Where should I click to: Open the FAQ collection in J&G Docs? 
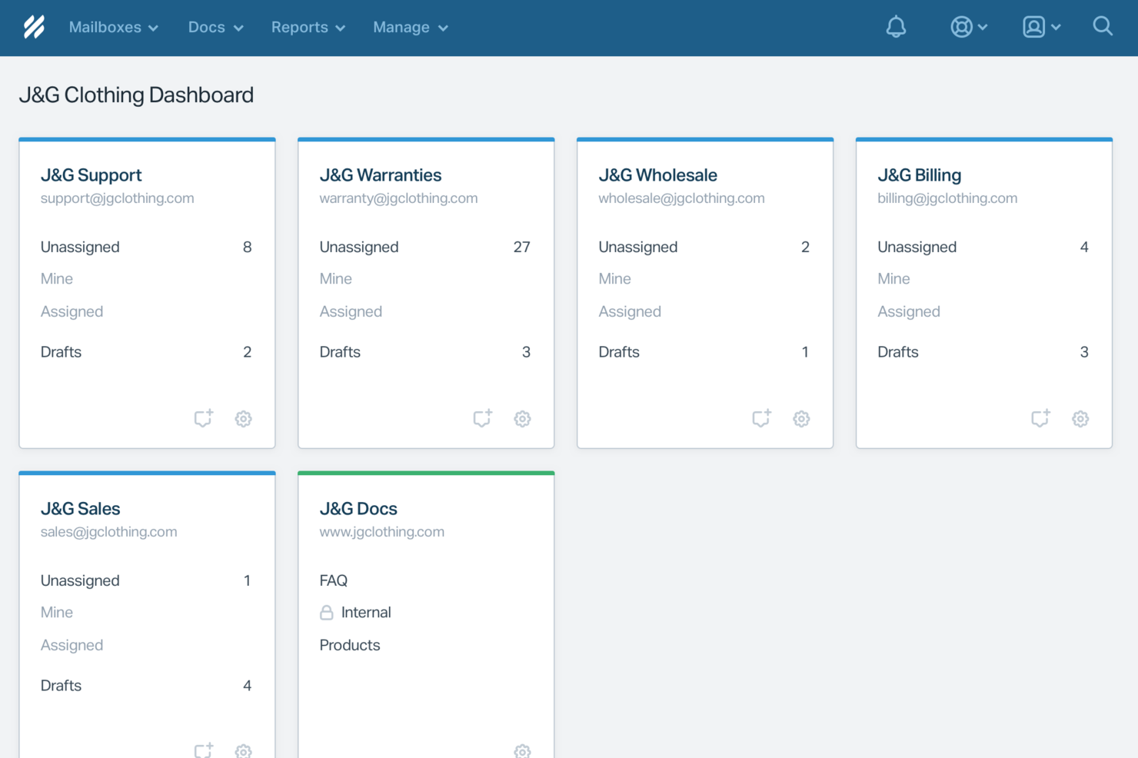pos(333,580)
